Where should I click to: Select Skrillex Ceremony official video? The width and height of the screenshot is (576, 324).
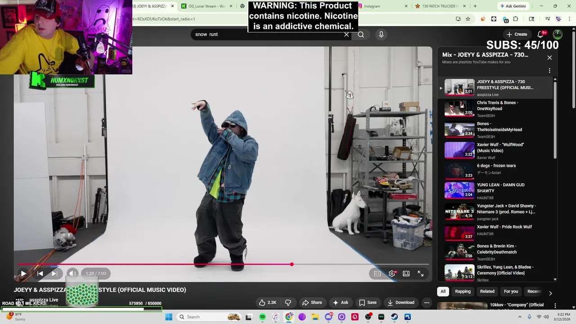495,273
